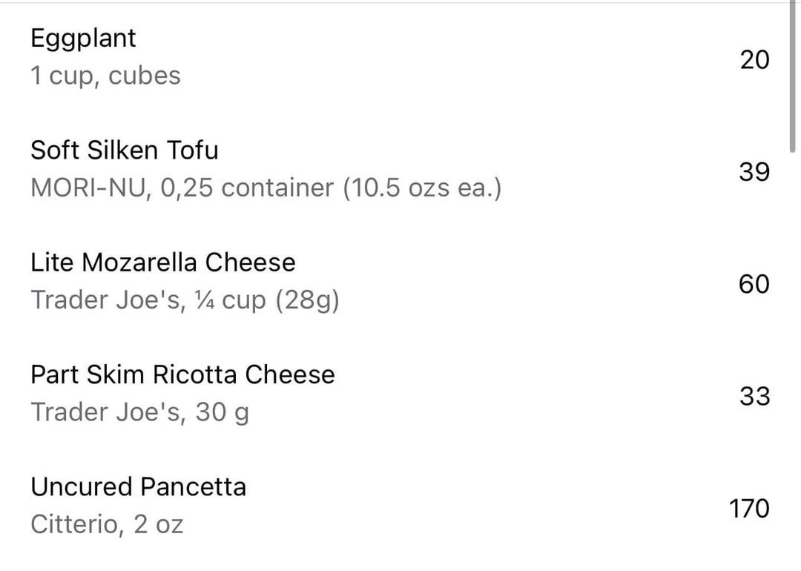Click the 39 calorie value for tofu
Screen dimensions: 801x571
pos(754,172)
